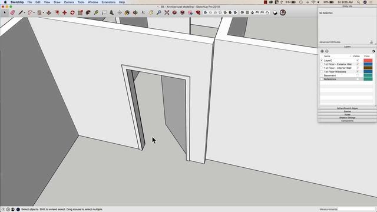This screenshot has width=377, height=212.
Task: Show the Basement layer via checkbox
Action: point(358,75)
